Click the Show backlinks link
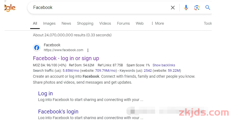Image resolution: width=234 pixels, height=121 pixels. coord(164,65)
